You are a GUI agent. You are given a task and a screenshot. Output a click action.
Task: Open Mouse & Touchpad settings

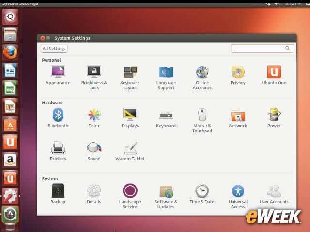(x=202, y=120)
